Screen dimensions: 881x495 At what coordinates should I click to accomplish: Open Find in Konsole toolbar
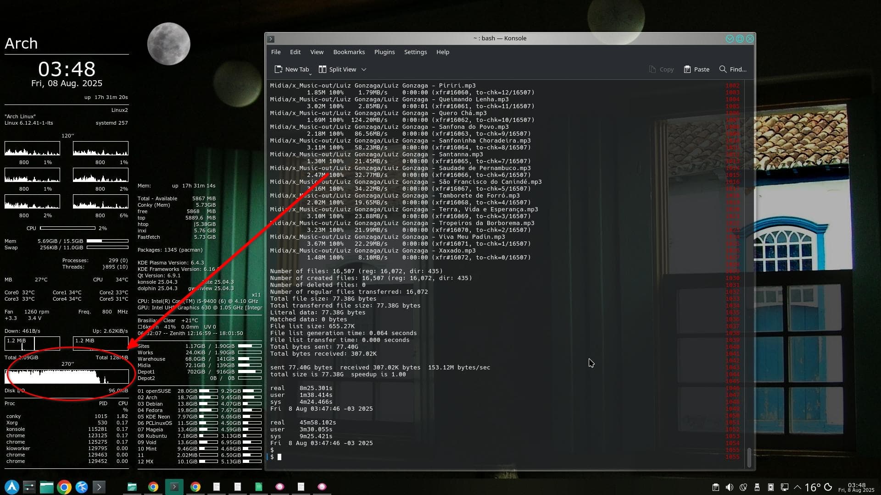tap(733, 69)
